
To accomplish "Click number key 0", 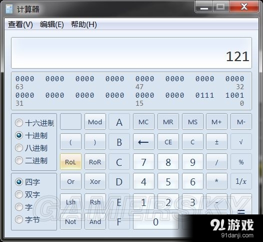I will (156, 221).
